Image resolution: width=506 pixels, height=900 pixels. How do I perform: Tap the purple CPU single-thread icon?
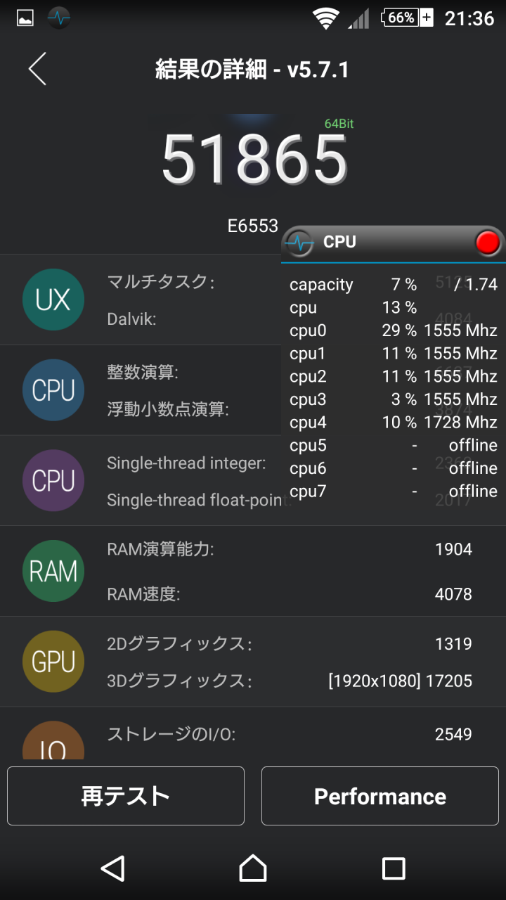[53, 481]
